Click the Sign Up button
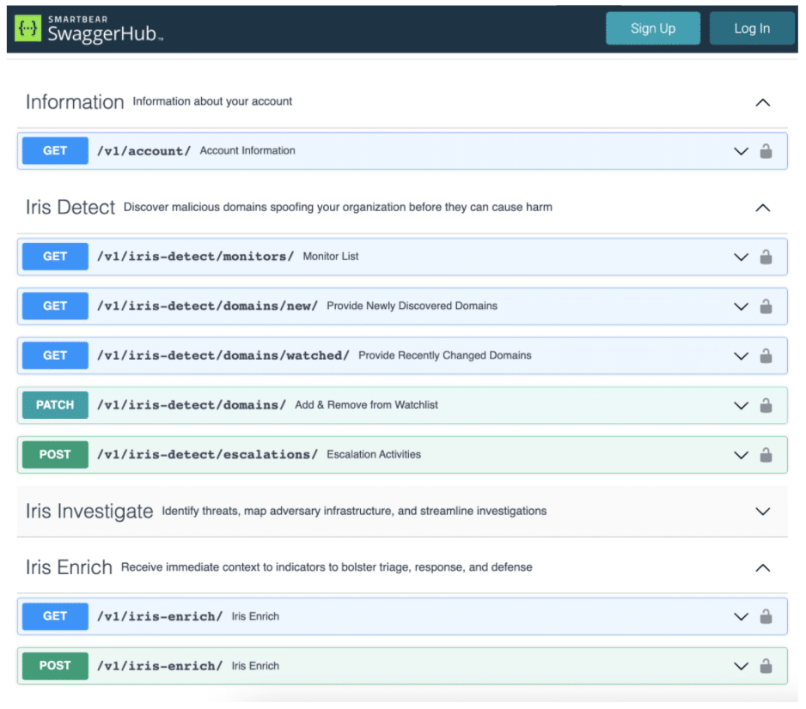806x709 pixels. (653, 28)
